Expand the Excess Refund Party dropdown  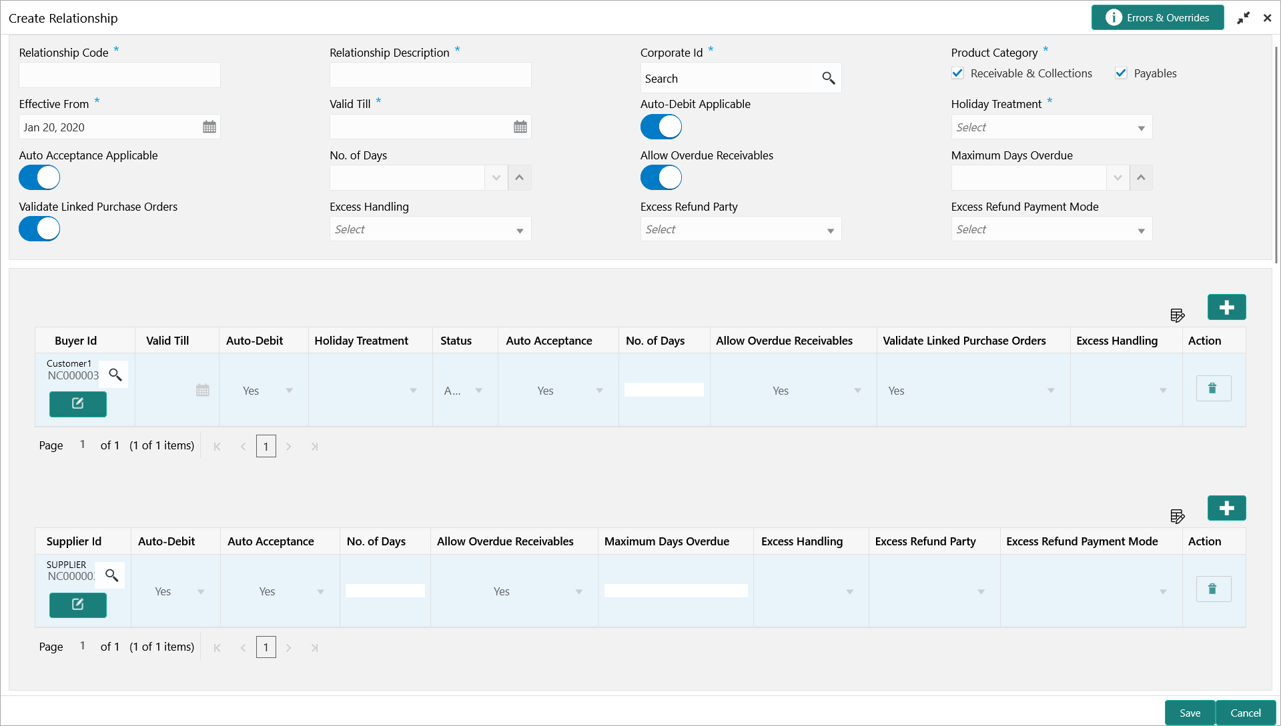[831, 229]
